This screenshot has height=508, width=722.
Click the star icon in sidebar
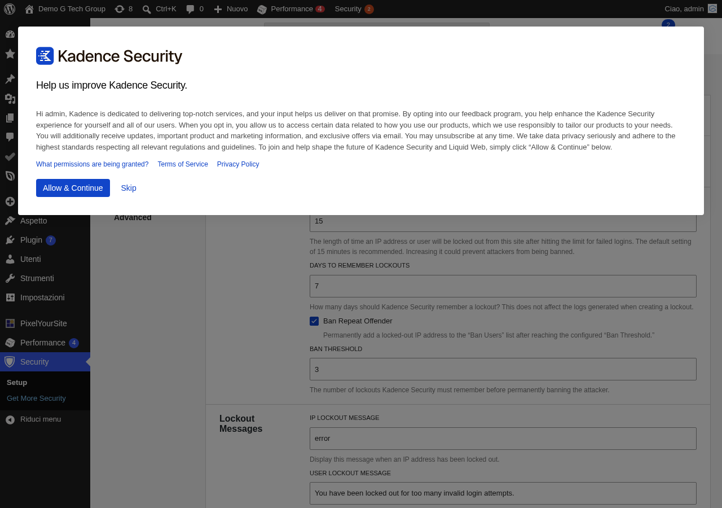(x=10, y=54)
